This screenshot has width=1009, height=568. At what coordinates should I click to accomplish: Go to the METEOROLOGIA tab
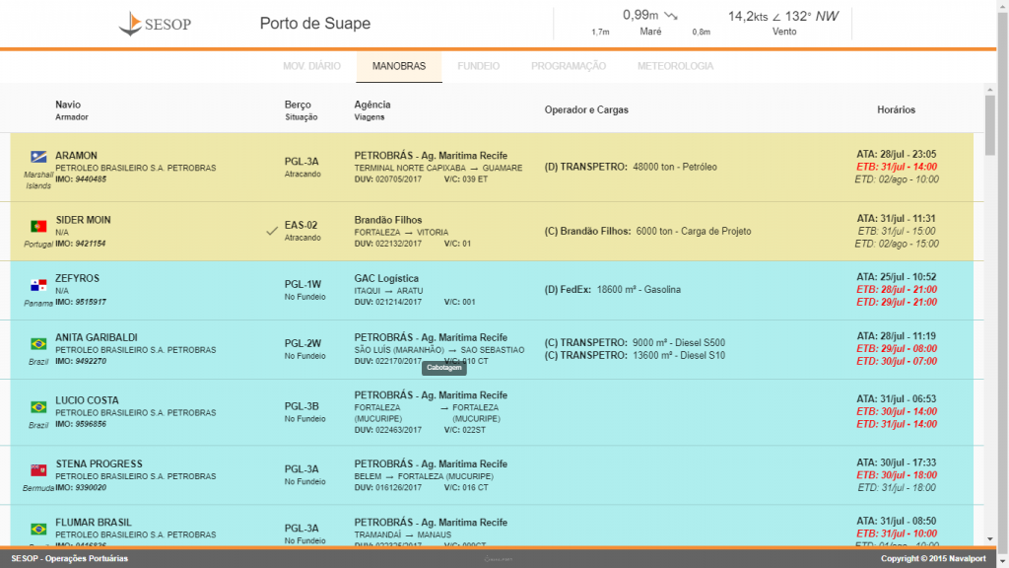pos(675,66)
